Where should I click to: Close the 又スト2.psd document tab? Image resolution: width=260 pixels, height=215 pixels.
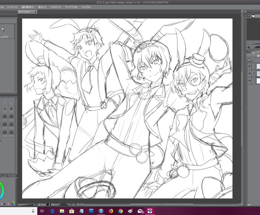click(35, 12)
